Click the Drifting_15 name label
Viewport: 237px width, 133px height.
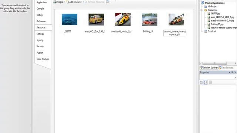(148, 31)
